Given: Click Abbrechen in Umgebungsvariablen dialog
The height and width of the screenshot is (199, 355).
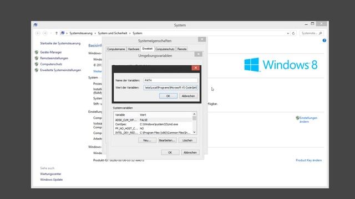Looking at the screenshot, I should click(190, 153).
